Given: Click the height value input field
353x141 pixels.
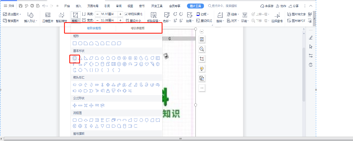Looking at the screenshot, I should [x=109, y=14].
